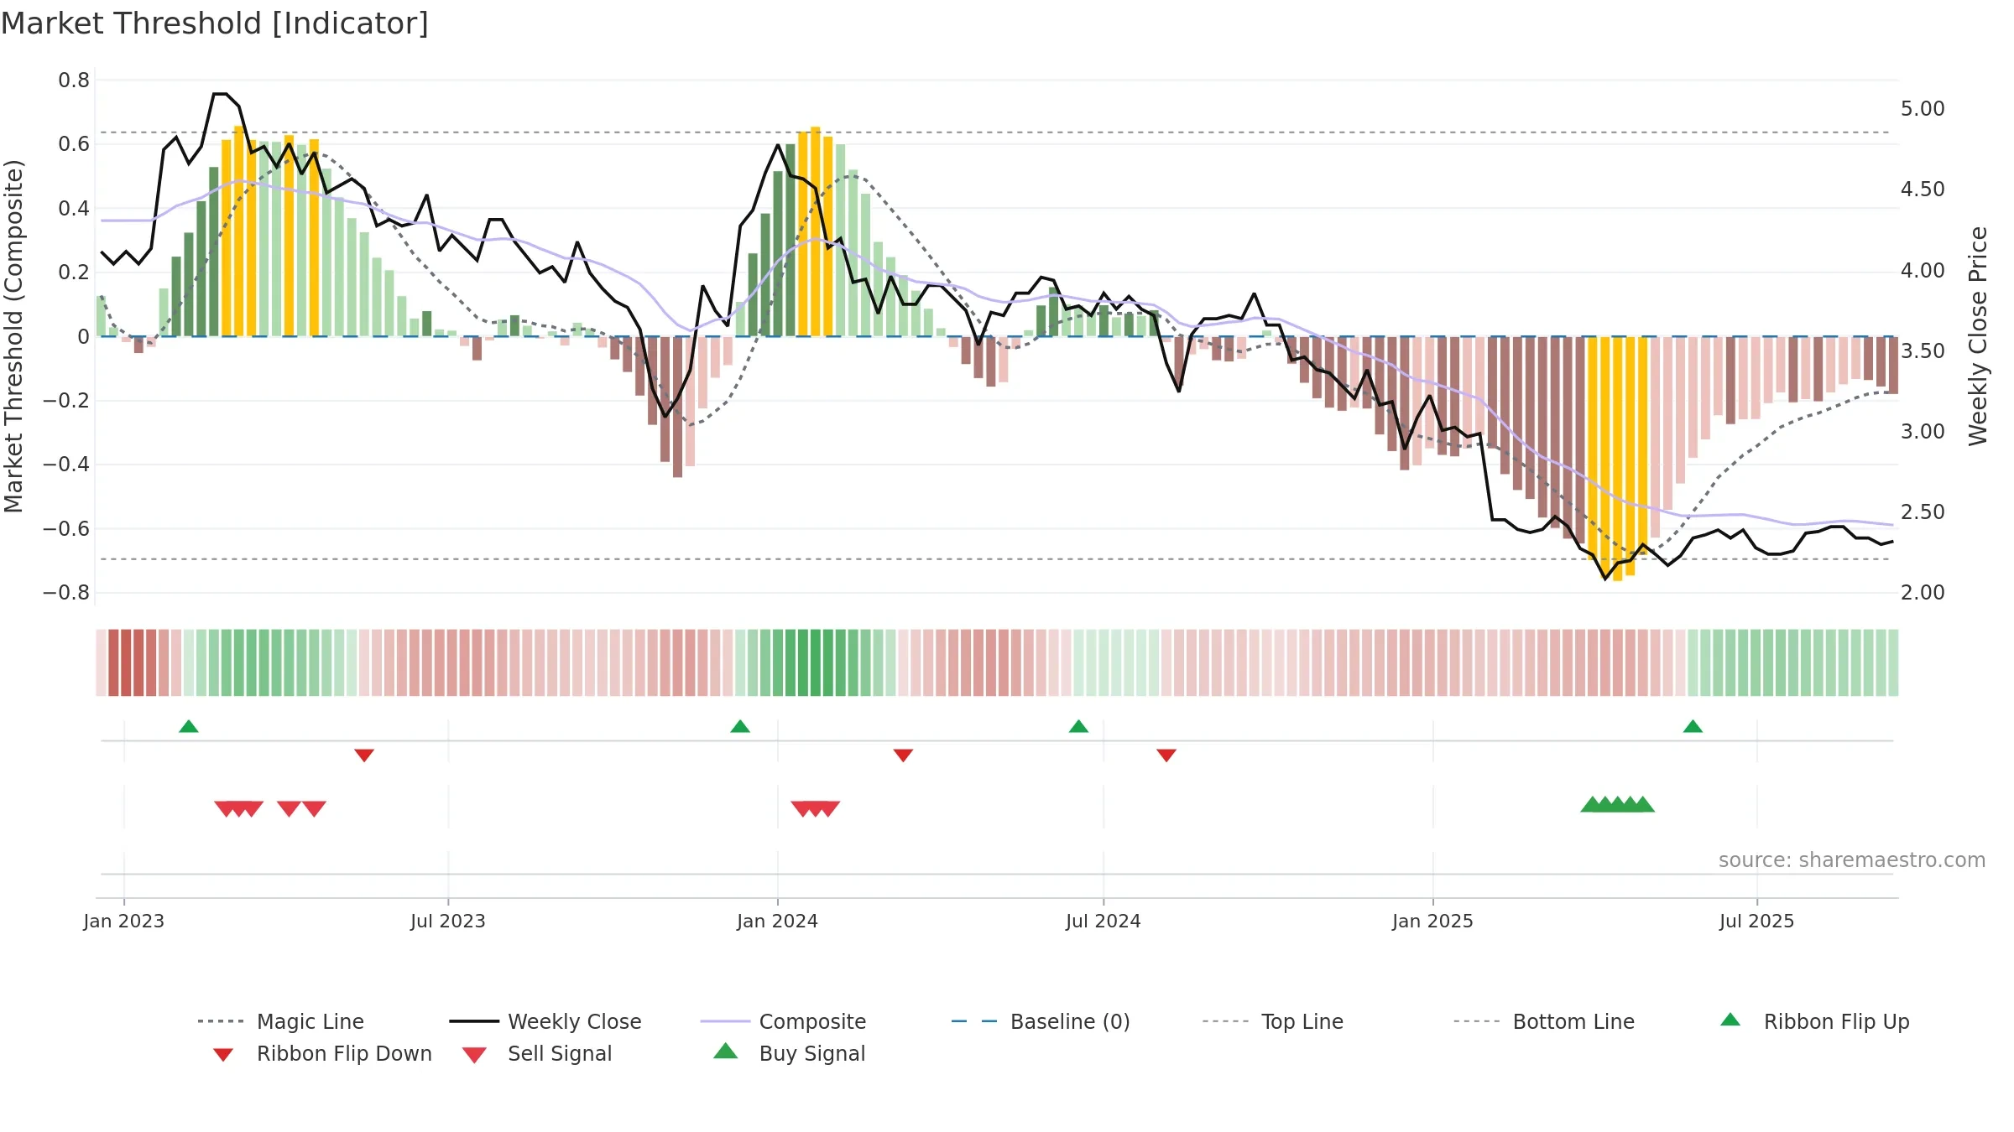Viewport: 2014px width, 1132px height.
Task: Toggle the Ribbon Flip Up legend entry
Action: [1814, 1021]
